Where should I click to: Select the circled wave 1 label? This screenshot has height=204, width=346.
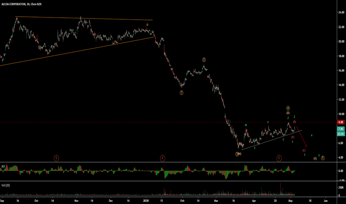(x=182, y=93)
